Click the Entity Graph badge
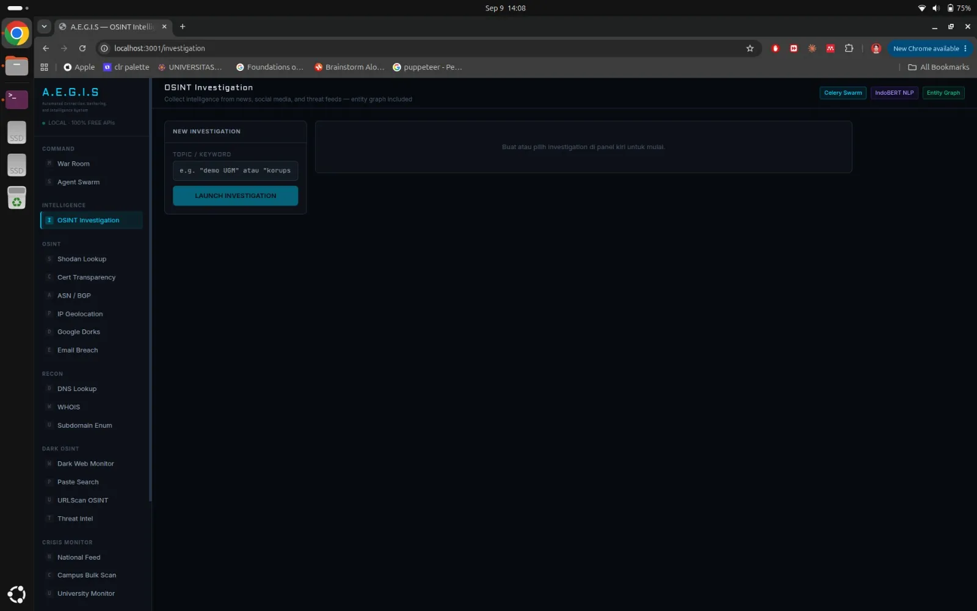Screen dimensions: 977x611 pos(943,93)
